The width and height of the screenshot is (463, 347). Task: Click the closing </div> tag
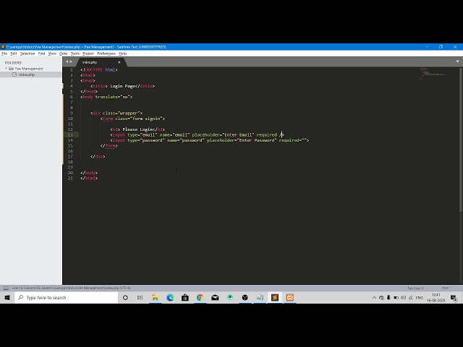[x=98, y=157]
